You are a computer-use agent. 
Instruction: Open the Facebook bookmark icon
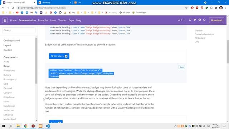pyautogui.click(x=22, y=13)
